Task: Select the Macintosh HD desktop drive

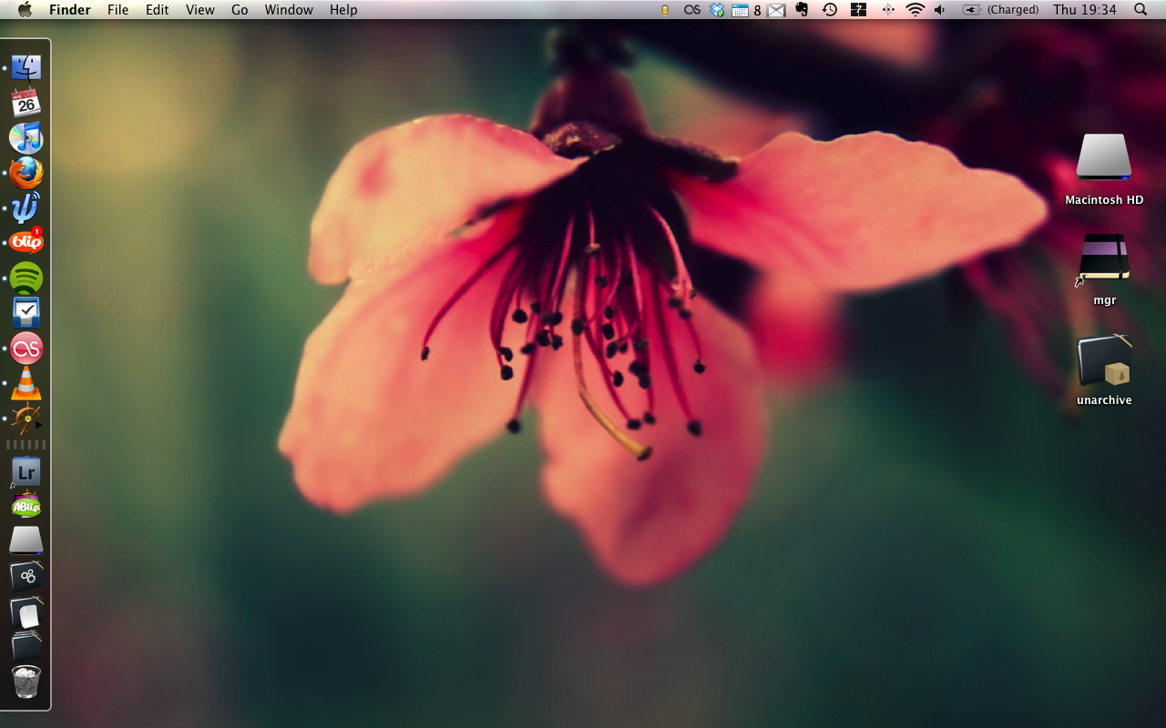Action: point(1103,158)
